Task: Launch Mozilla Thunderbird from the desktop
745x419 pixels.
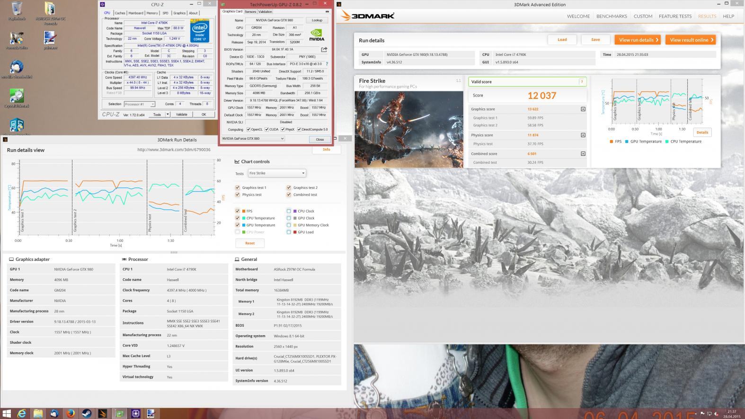Action: [17, 69]
